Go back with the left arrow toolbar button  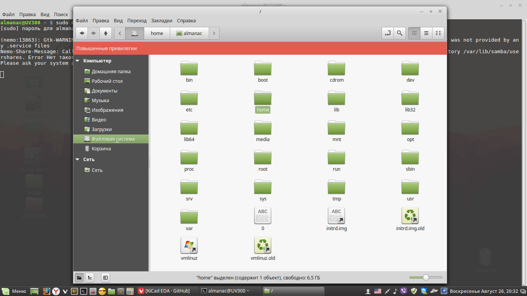pos(82,33)
